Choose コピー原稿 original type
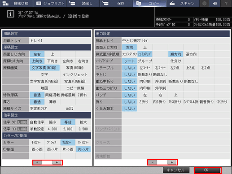Image resolution: width=232 pixels, height=174 pixels. [x=75, y=88]
